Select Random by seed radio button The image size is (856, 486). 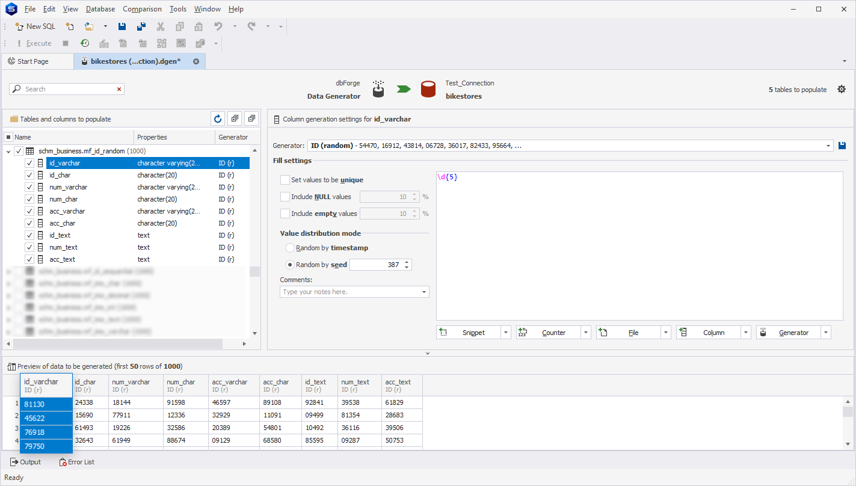coord(290,265)
